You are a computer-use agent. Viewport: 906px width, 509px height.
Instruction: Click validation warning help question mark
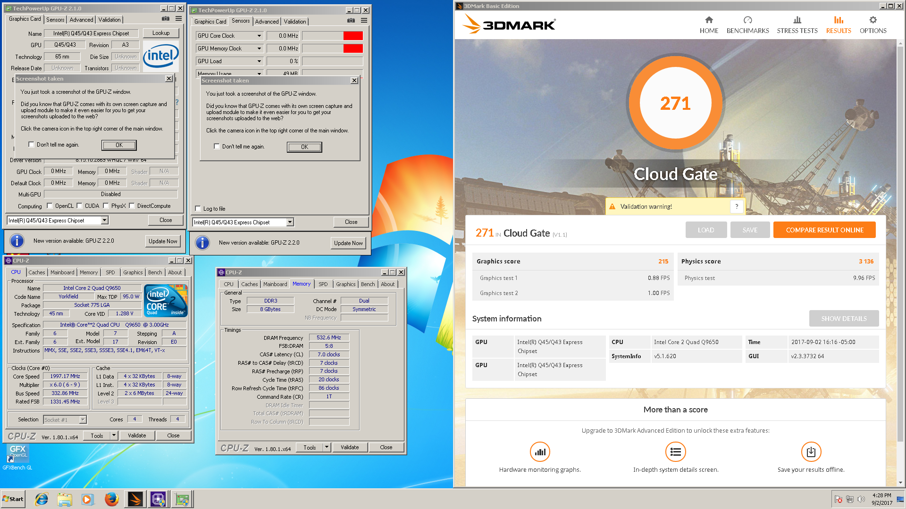coord(737,206)
